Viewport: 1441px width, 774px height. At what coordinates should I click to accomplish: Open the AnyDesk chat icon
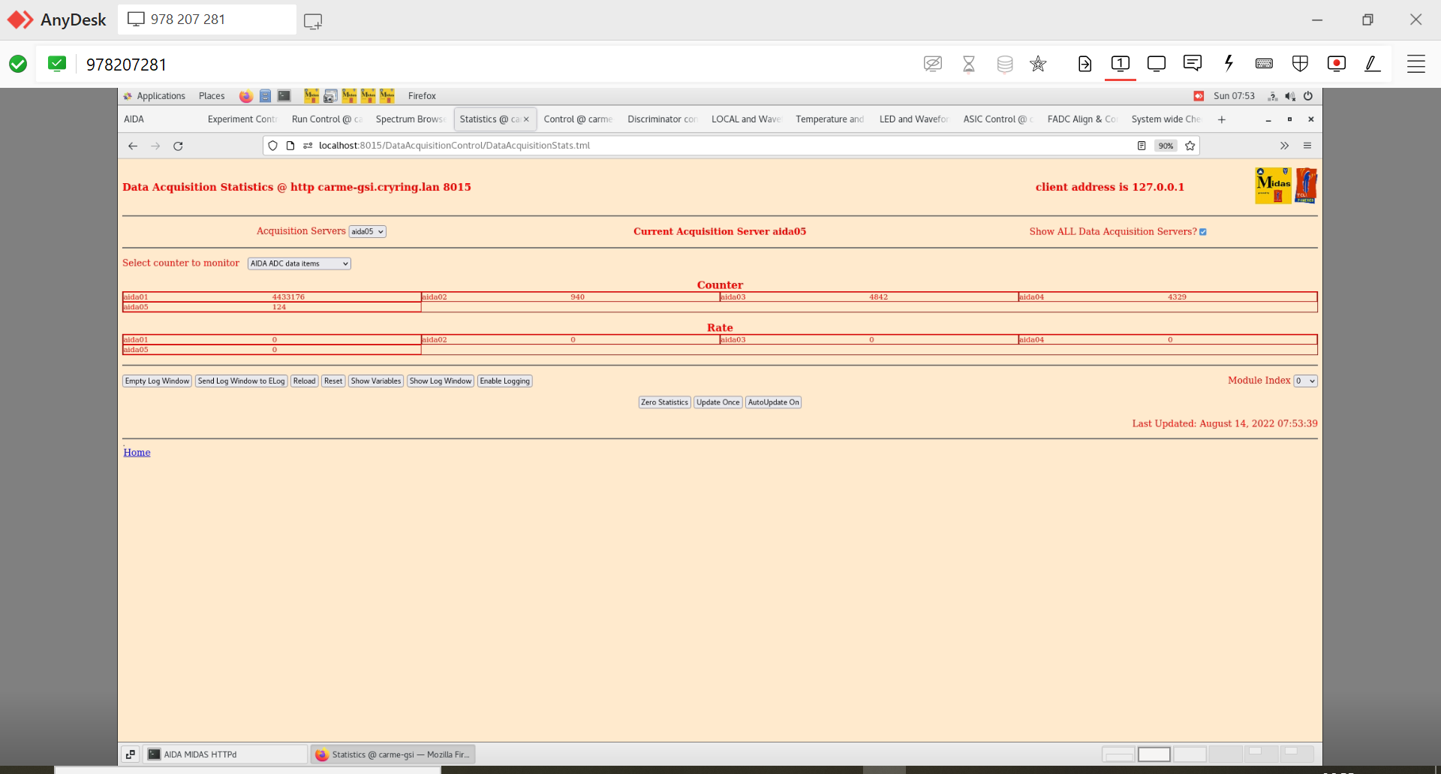coord(1192,64)
